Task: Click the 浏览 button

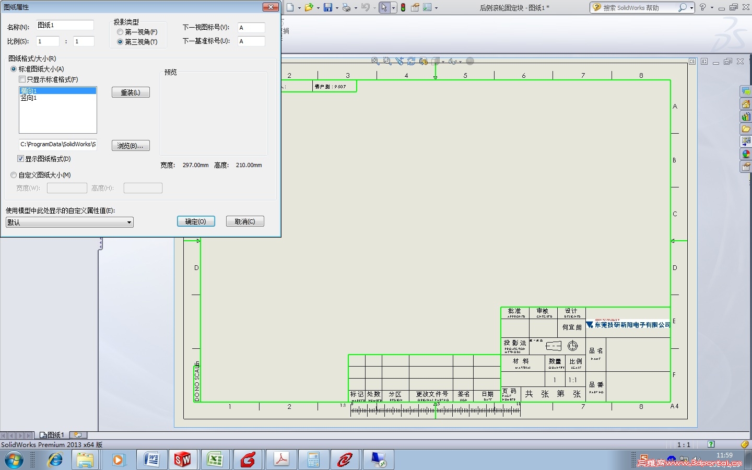Action: (x=131, y=146)
